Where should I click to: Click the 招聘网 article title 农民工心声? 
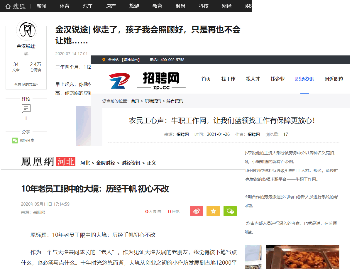coord(222,121)
